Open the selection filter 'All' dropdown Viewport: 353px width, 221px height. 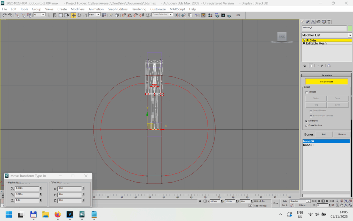click(43, 15)
